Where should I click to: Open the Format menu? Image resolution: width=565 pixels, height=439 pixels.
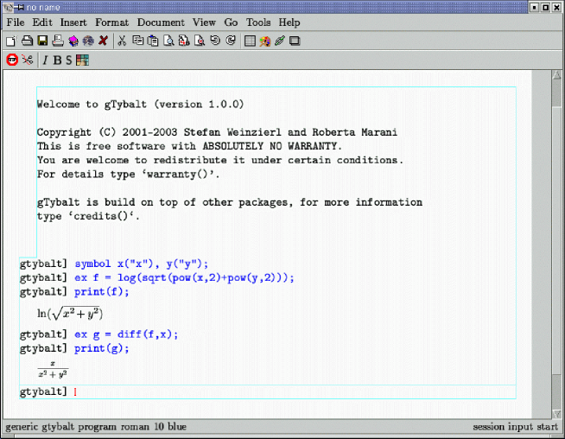pos(111,22)
